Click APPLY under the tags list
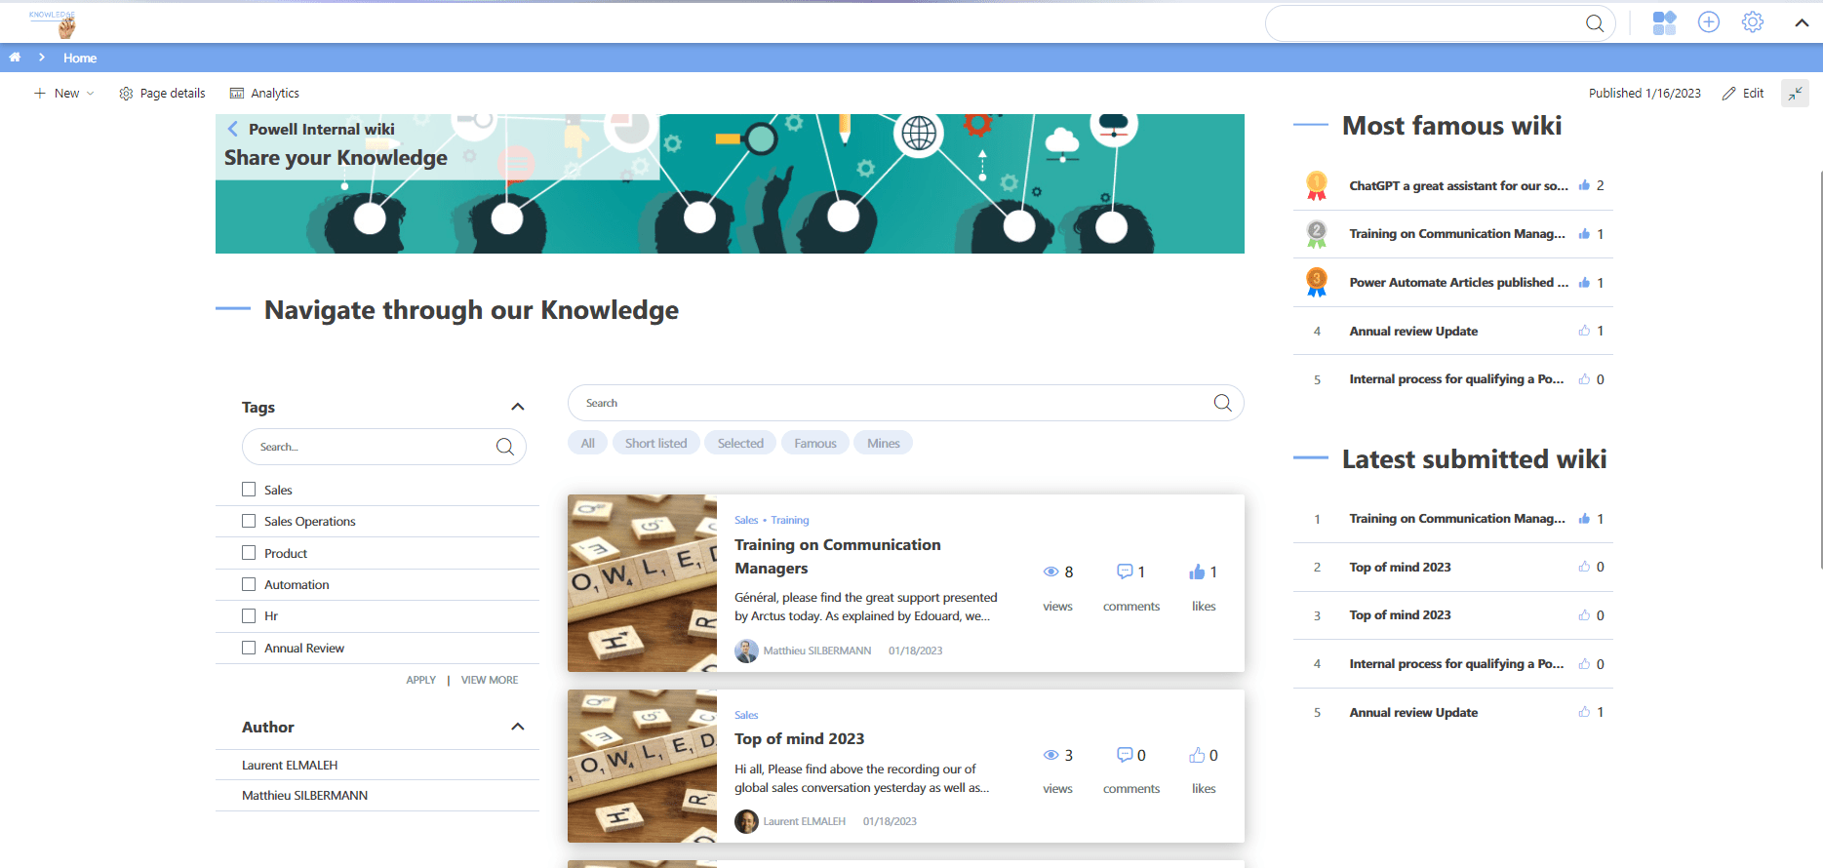Viewport: 1823px width, 868px height. click(x=421, y=680)
